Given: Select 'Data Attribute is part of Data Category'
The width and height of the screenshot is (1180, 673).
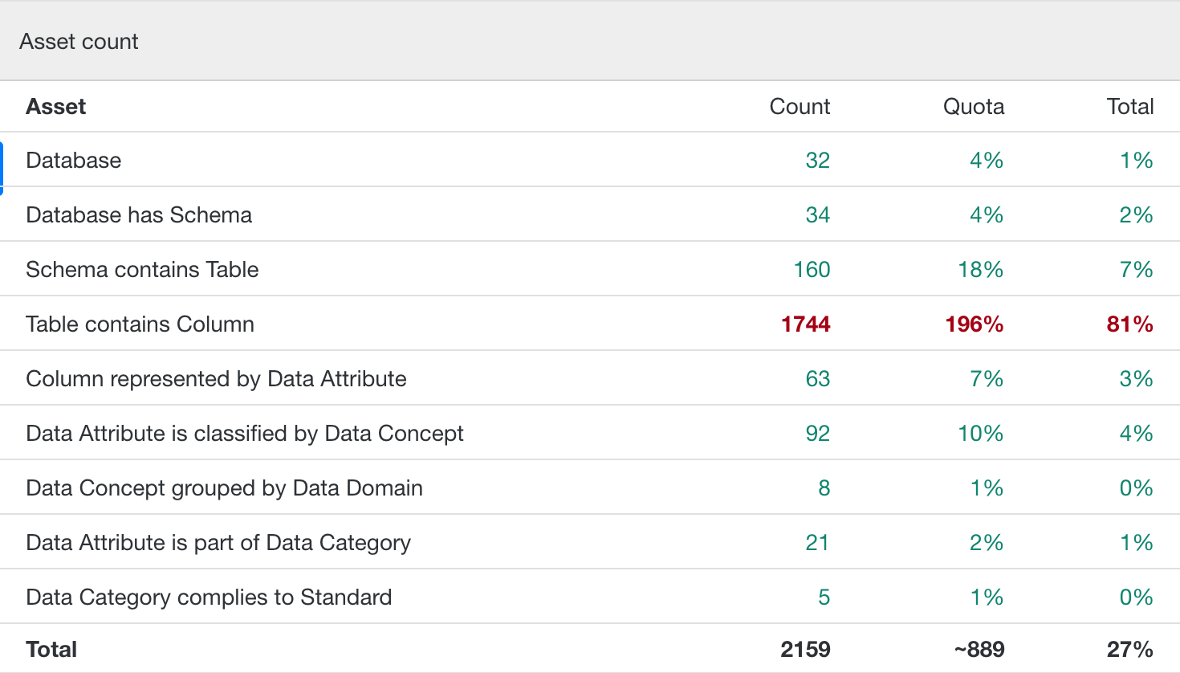Looking at the screenshot, I should (x=218, y=543).
